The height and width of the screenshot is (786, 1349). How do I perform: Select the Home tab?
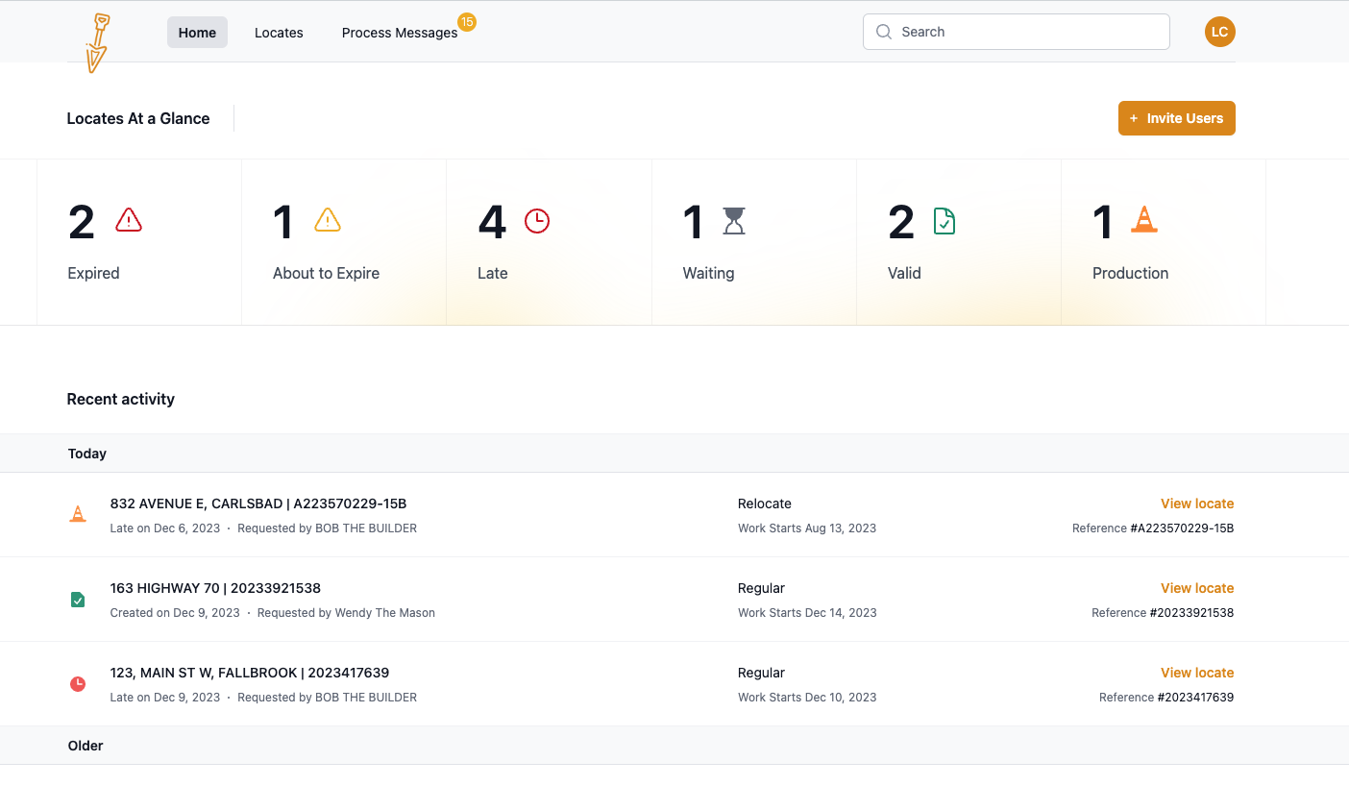pyautogui.click(x=197, y=32)
